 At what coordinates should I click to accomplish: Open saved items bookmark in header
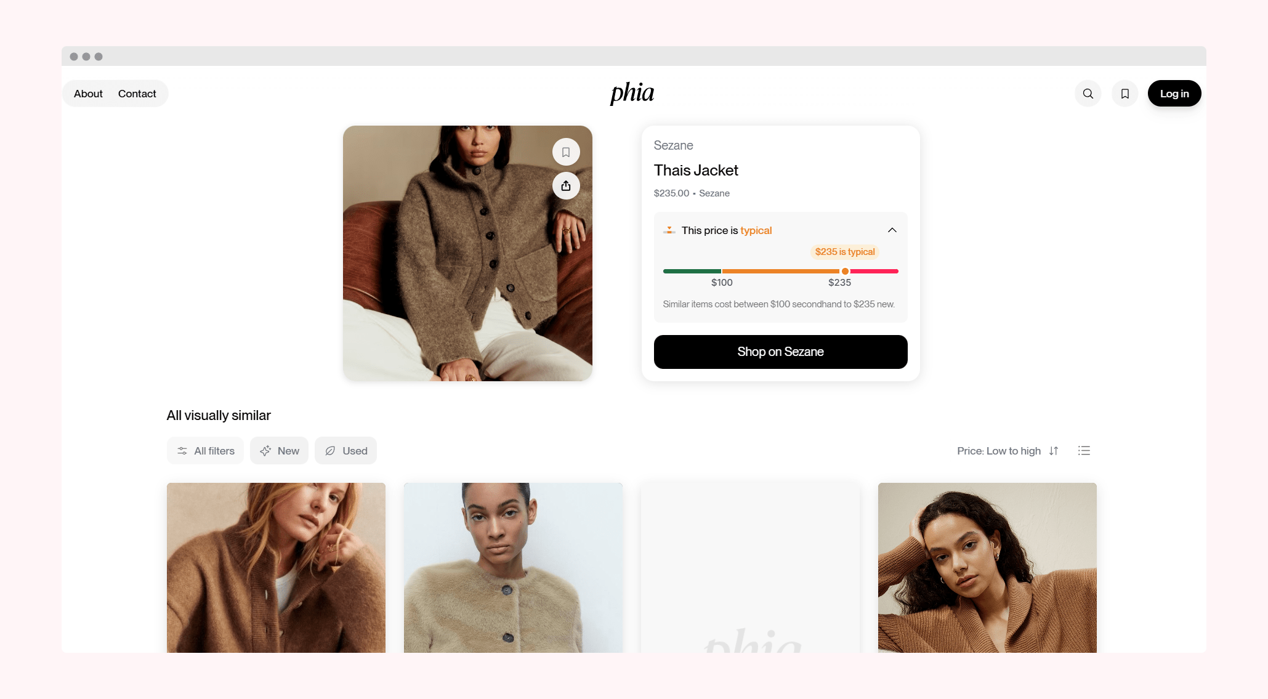coord(1125,94)
